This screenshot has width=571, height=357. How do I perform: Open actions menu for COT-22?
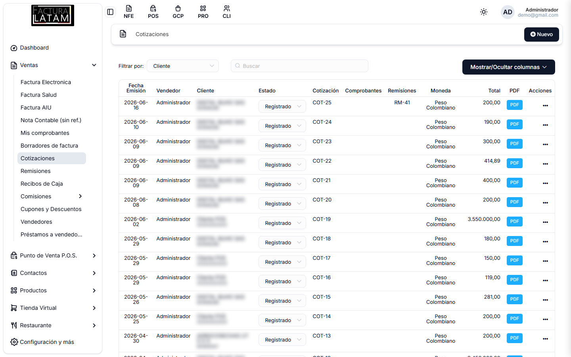pos(545,164)
